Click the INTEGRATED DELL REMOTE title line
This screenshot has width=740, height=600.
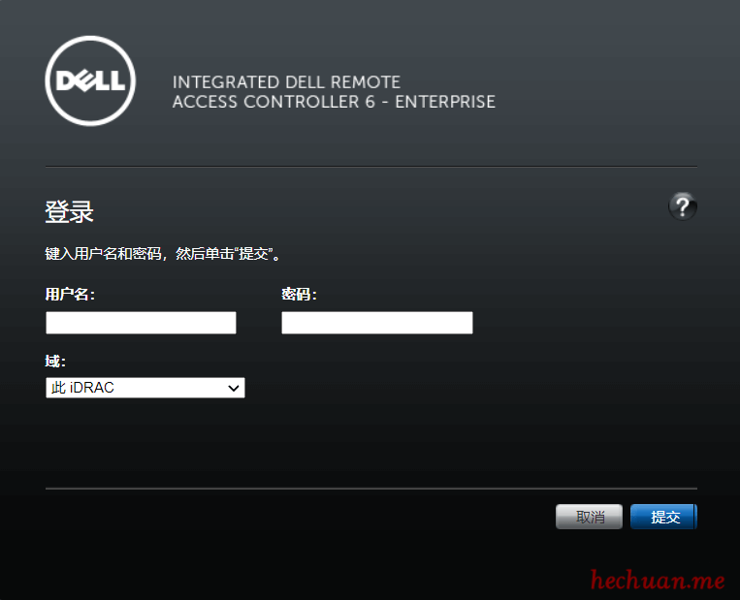pos(286,82)
